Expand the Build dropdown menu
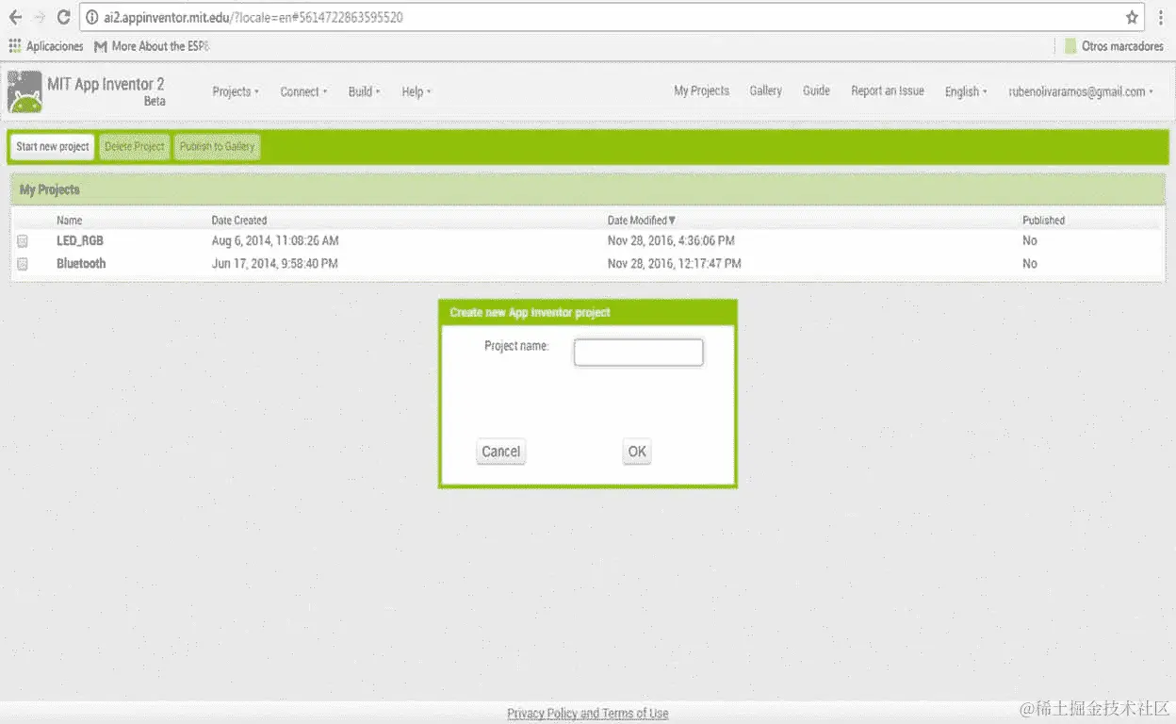Viewport: 1176px width, 724px height. 364,91
